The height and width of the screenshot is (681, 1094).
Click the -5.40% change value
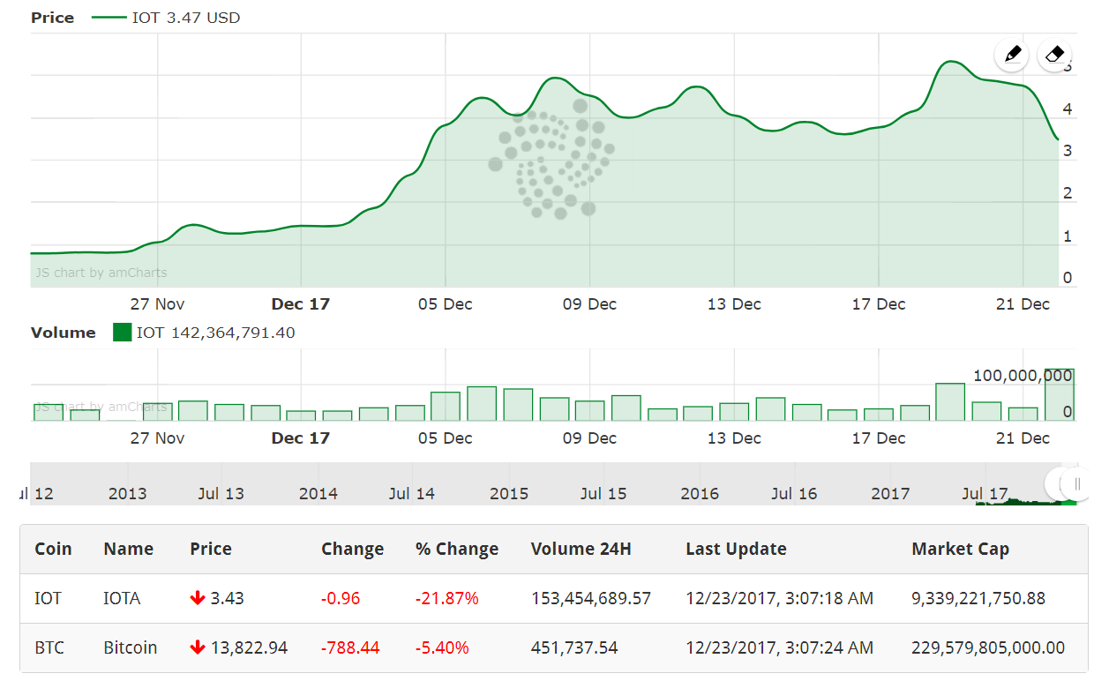[x=443, y=648]
